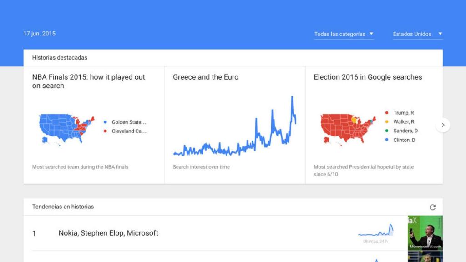Click the 17 jun. 2015 date label
The width and height of the screenshot is (466, 262).
click(x=39, y=33)
